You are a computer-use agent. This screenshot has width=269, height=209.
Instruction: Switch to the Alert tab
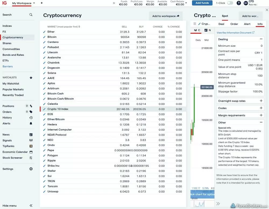pos(247,24)
